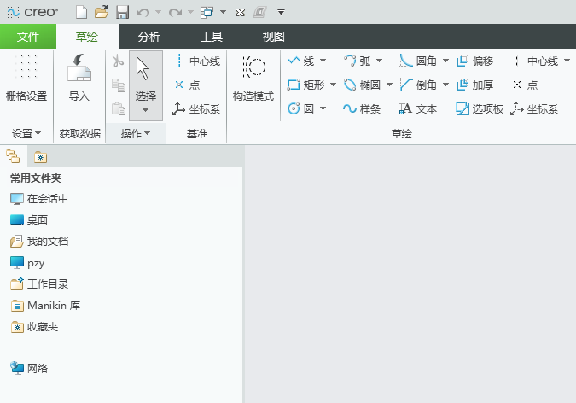Select the 椭圆 ellipse tool
The height and width of the screenshot is (403, 576).
tap(362, 85)
